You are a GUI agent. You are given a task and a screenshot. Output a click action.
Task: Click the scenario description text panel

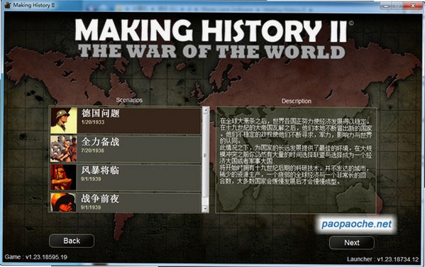click(x=296, y=160)
